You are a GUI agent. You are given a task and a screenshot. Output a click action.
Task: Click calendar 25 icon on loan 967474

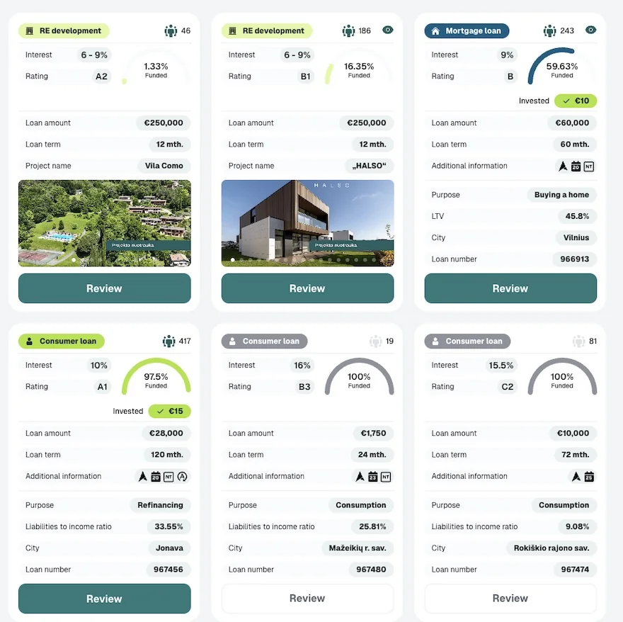pos(589,477)
